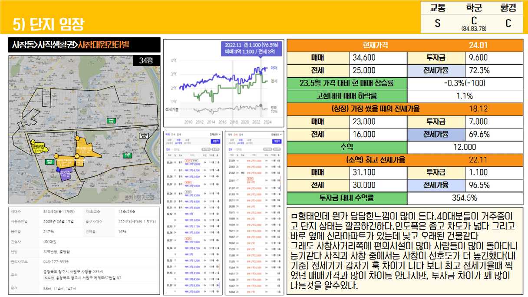Screen dimensions: 528x297
Task: Click the 18.12 date cell
Action: [x=478, y=109]
